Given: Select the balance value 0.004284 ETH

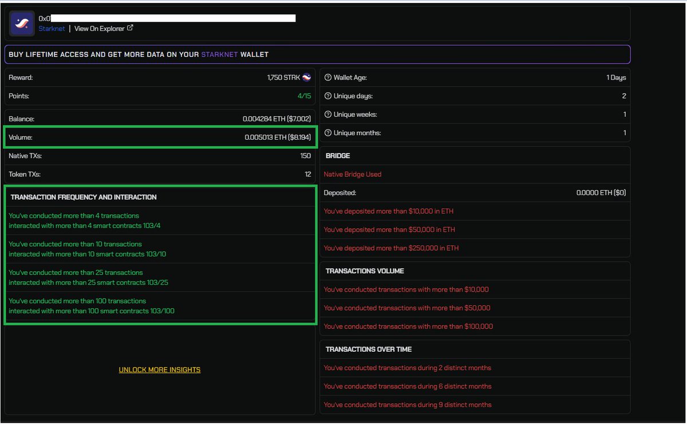Looking at the screenshot, I should coord(277,119).
